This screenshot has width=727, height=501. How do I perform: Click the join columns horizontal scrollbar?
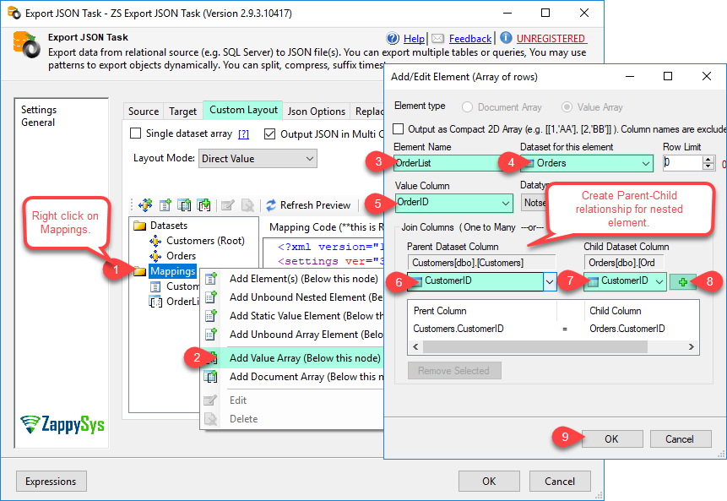[x=553, y=346]
